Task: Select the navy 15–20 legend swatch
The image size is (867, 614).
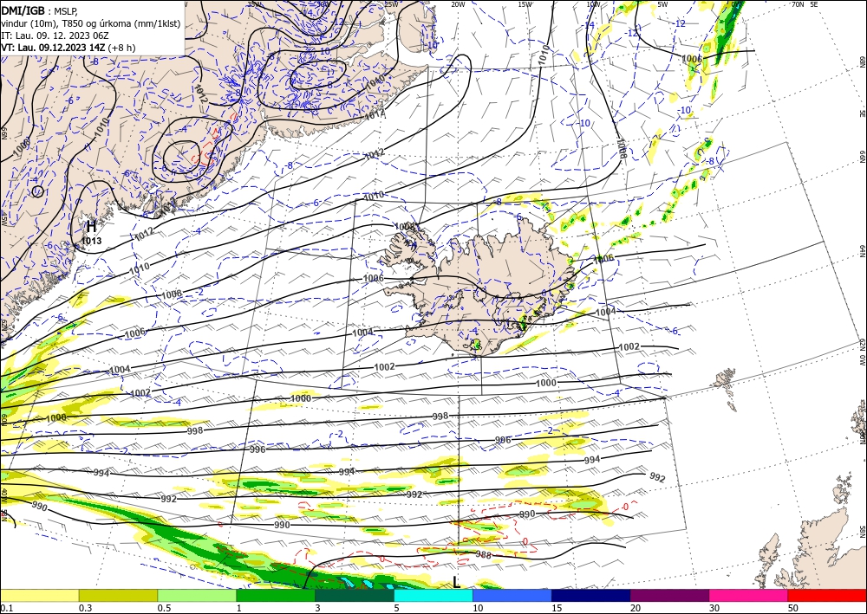Action: pos(591,595)
